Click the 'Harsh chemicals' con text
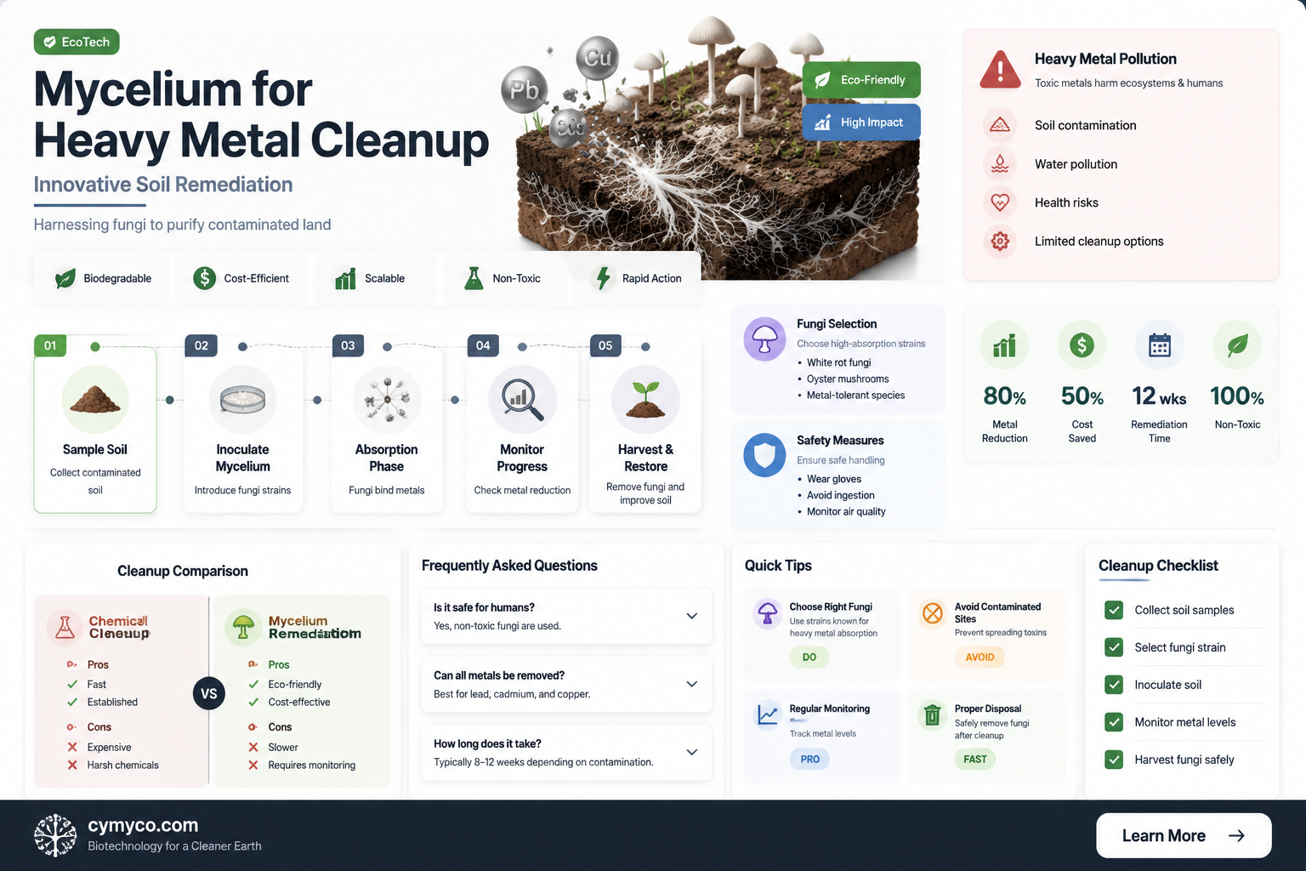1306x871 pixels. pos(122,766)
